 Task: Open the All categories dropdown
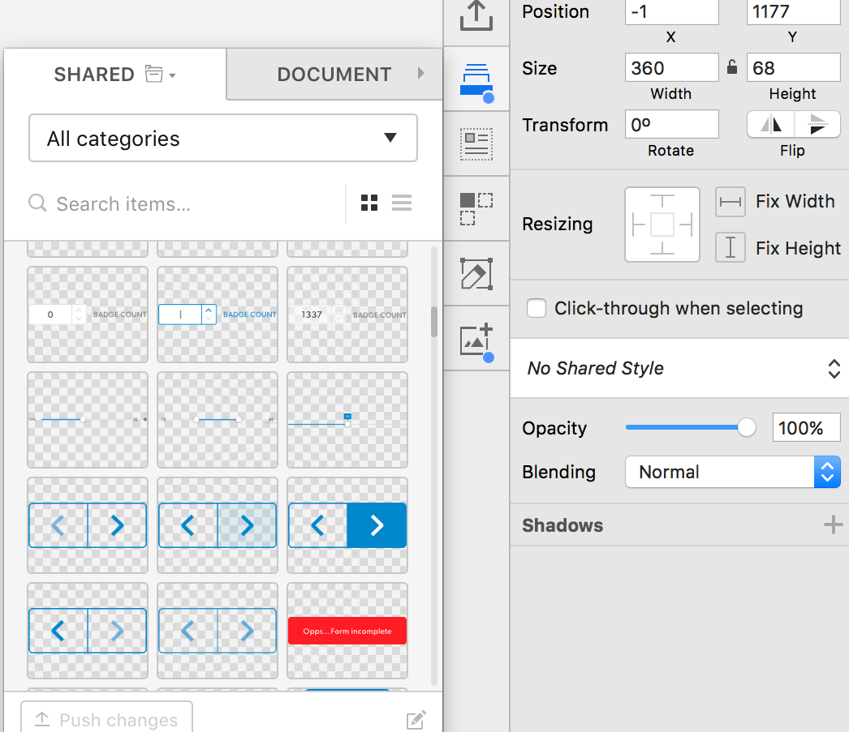[x=223, y=139]
